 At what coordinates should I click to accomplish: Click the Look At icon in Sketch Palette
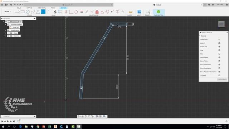[219, 43]
